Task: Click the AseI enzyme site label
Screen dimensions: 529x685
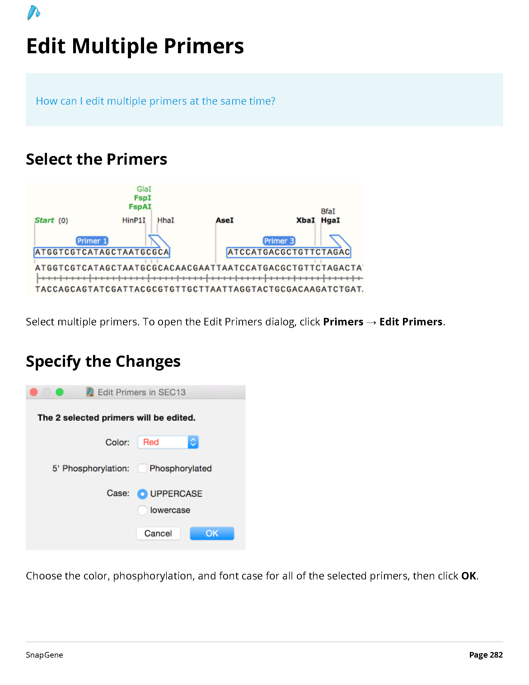Action: click(225, 220)
